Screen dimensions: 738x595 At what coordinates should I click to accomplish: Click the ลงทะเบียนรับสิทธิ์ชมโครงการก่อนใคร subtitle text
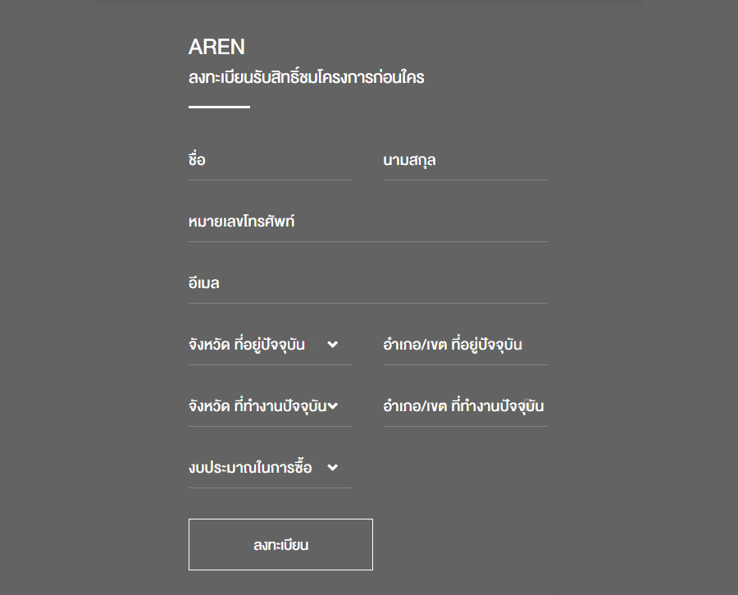(x=306, y=79)
